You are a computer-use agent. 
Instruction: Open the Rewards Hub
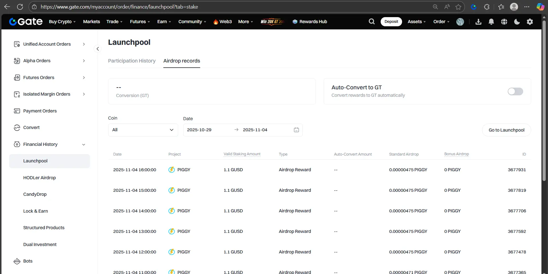pos(310,22)
